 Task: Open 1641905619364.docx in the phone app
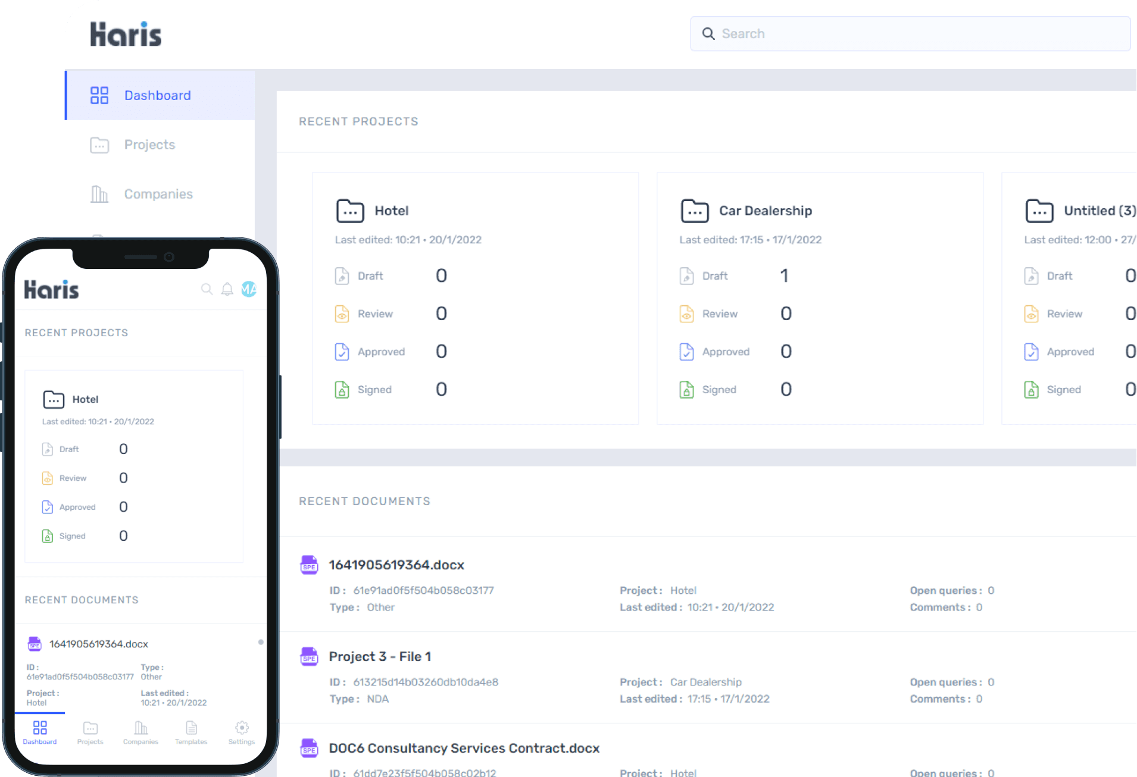99,644
